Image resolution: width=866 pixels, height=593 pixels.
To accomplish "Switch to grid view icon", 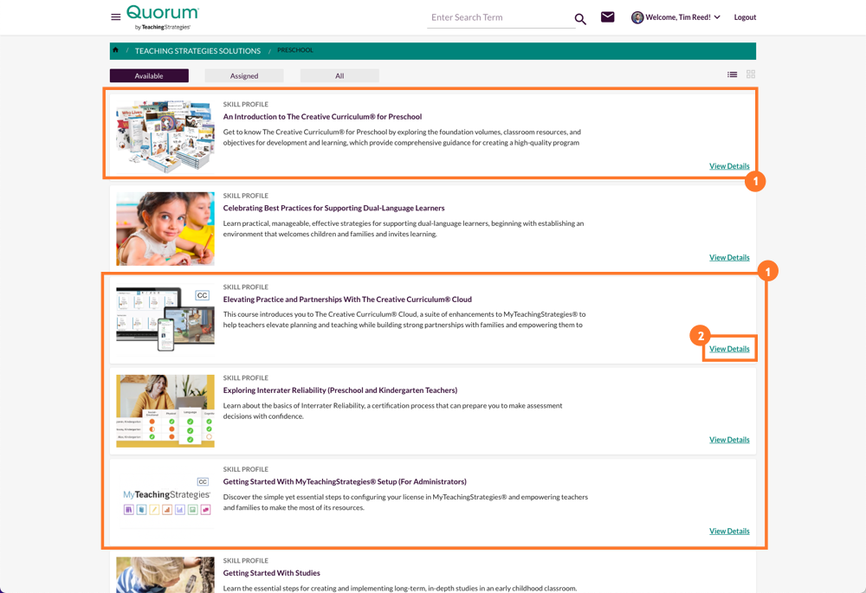I will coord(750,74).
